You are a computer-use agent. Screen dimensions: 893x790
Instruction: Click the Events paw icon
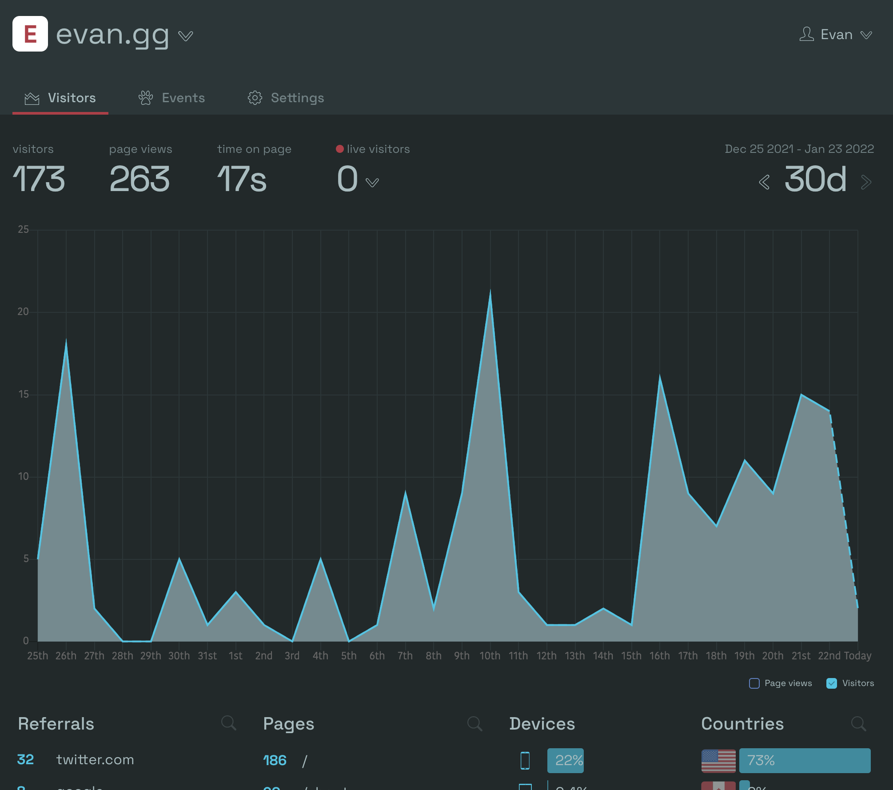pyautogui.click(x=146, y=98)
